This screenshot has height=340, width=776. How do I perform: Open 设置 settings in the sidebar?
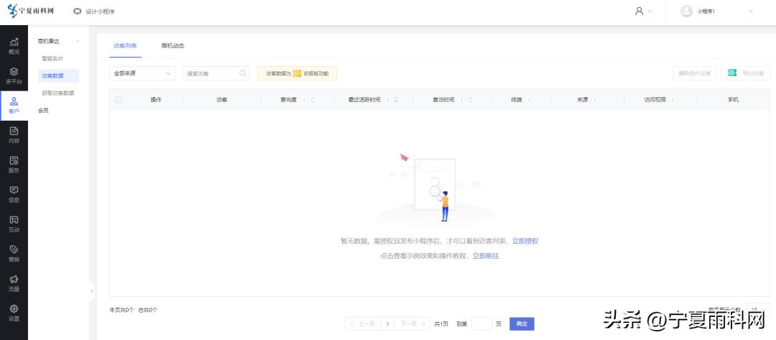point(14,313)
